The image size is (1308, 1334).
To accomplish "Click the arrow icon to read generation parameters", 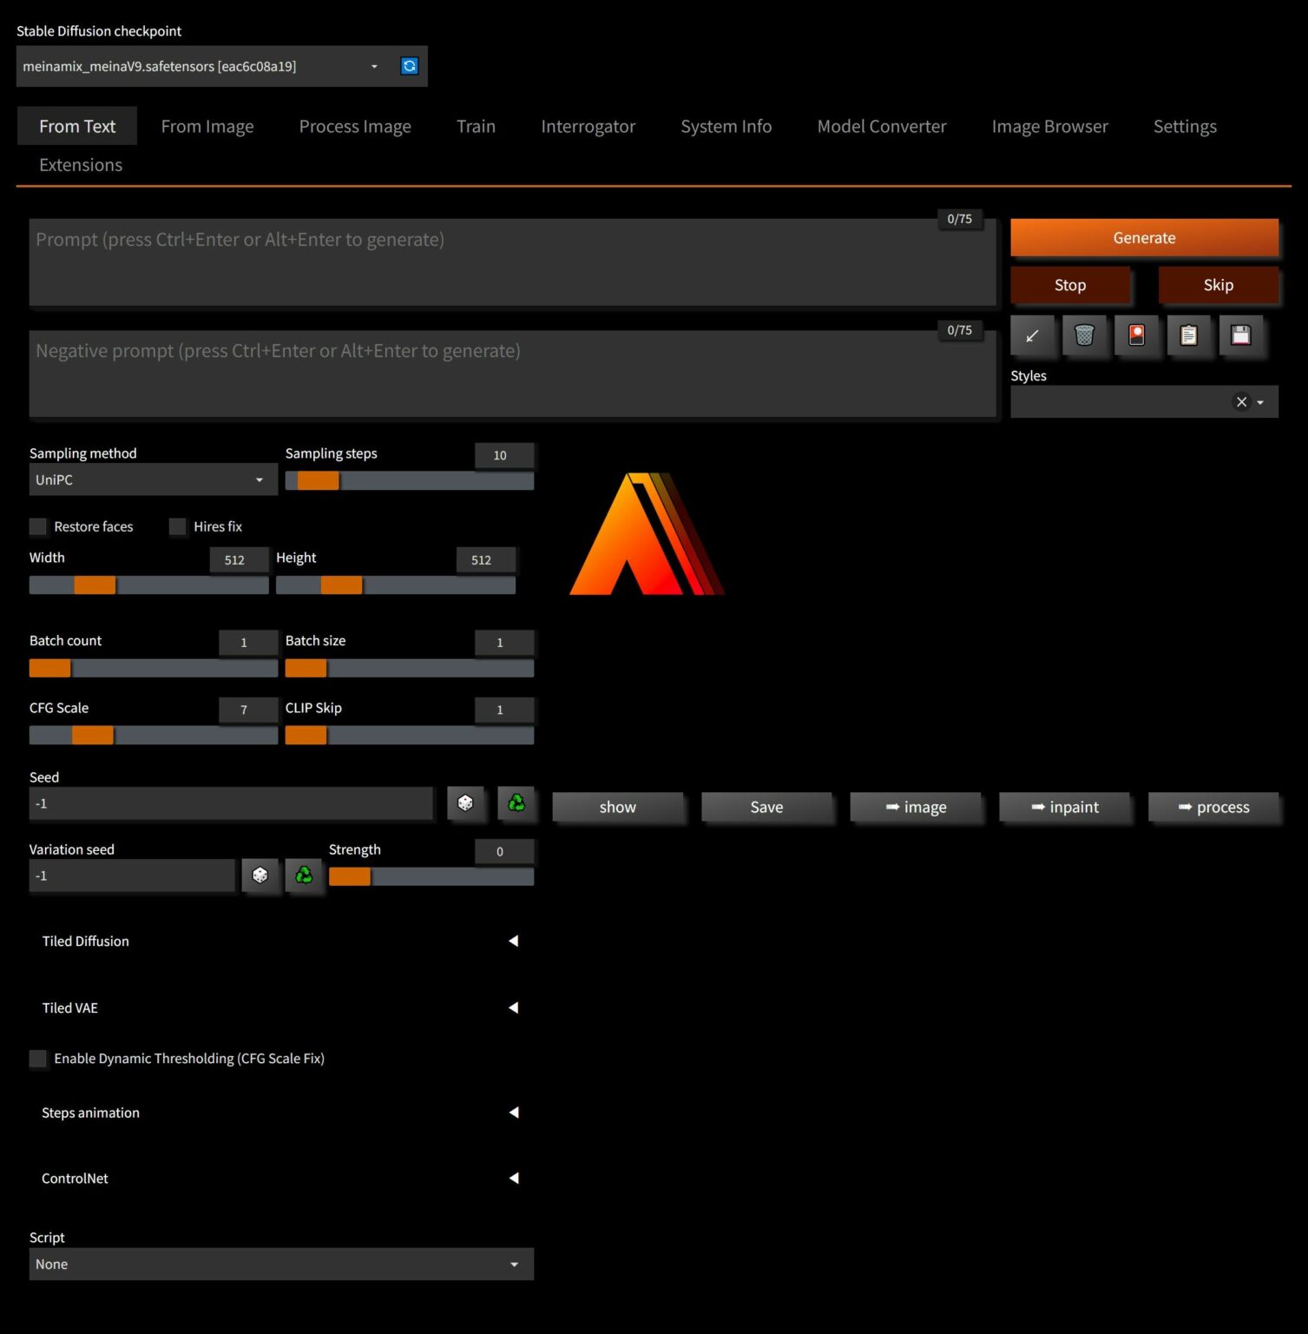I will coord(1032,335).
